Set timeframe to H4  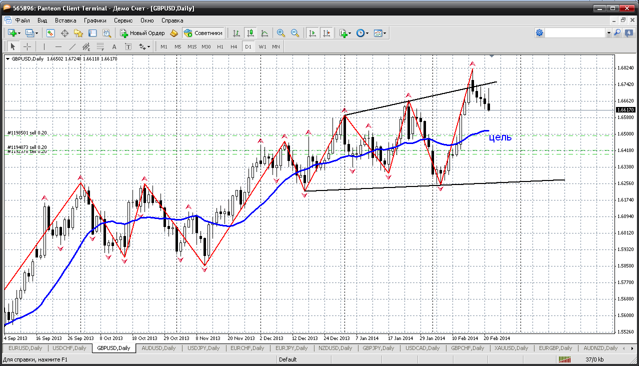pyautogui.click(x=233, y=46)
